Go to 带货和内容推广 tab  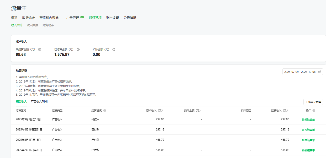pyautogui.click(x=50, y=18)
